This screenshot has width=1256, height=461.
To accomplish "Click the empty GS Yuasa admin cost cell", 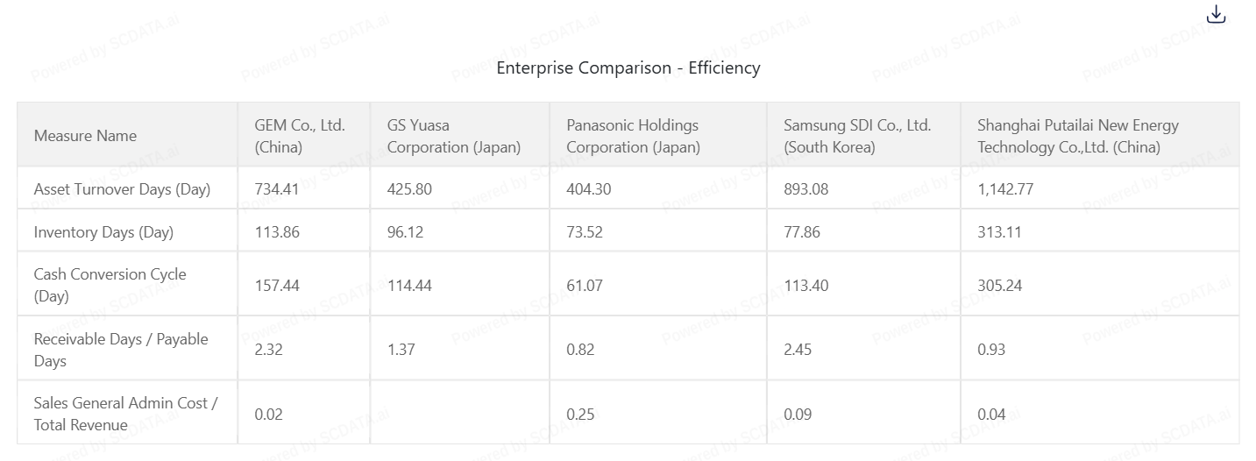I will (459, 414).
